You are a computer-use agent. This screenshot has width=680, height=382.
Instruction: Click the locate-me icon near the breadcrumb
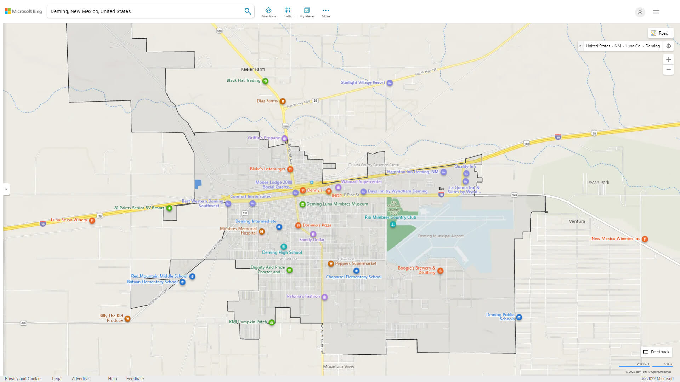pos(669,46)
